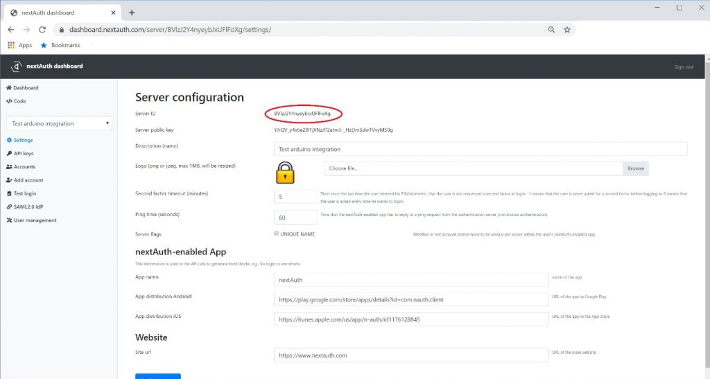The image size is (710, 379).
Task: Click the Settings gear icon in sidebar
Action: (x=9, y=140)
